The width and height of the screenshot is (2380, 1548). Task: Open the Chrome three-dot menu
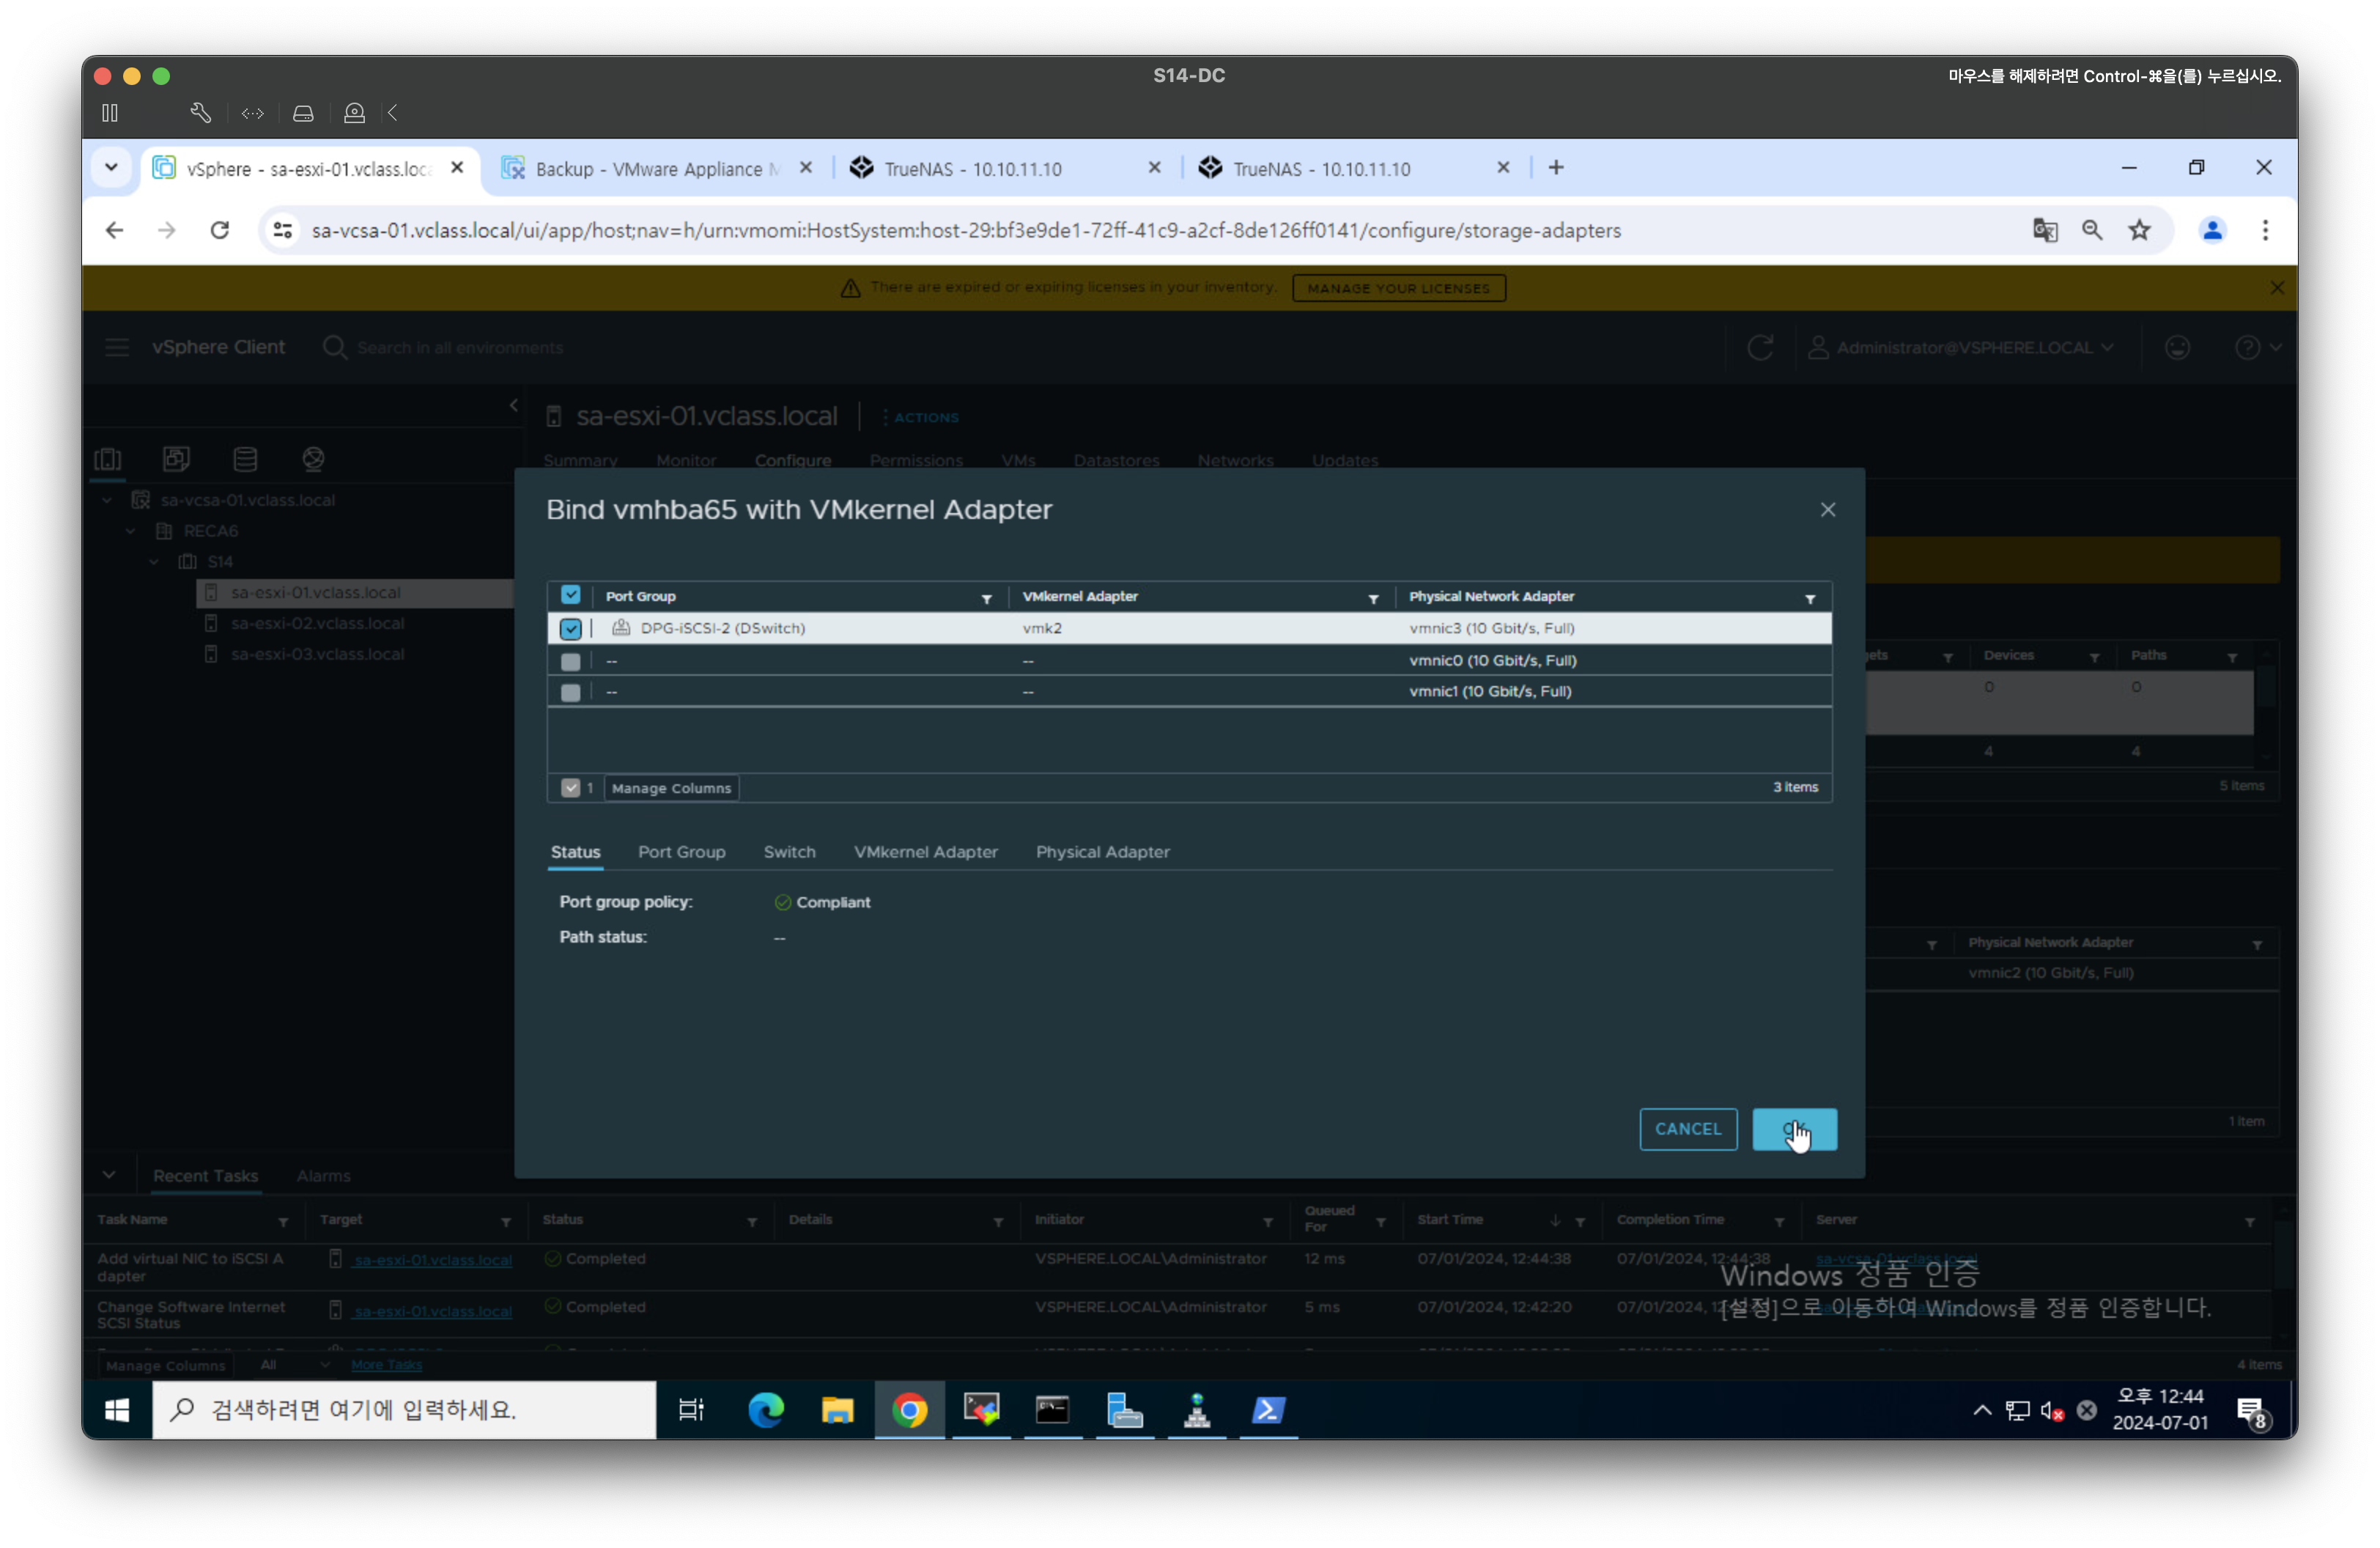(2265, 231)
